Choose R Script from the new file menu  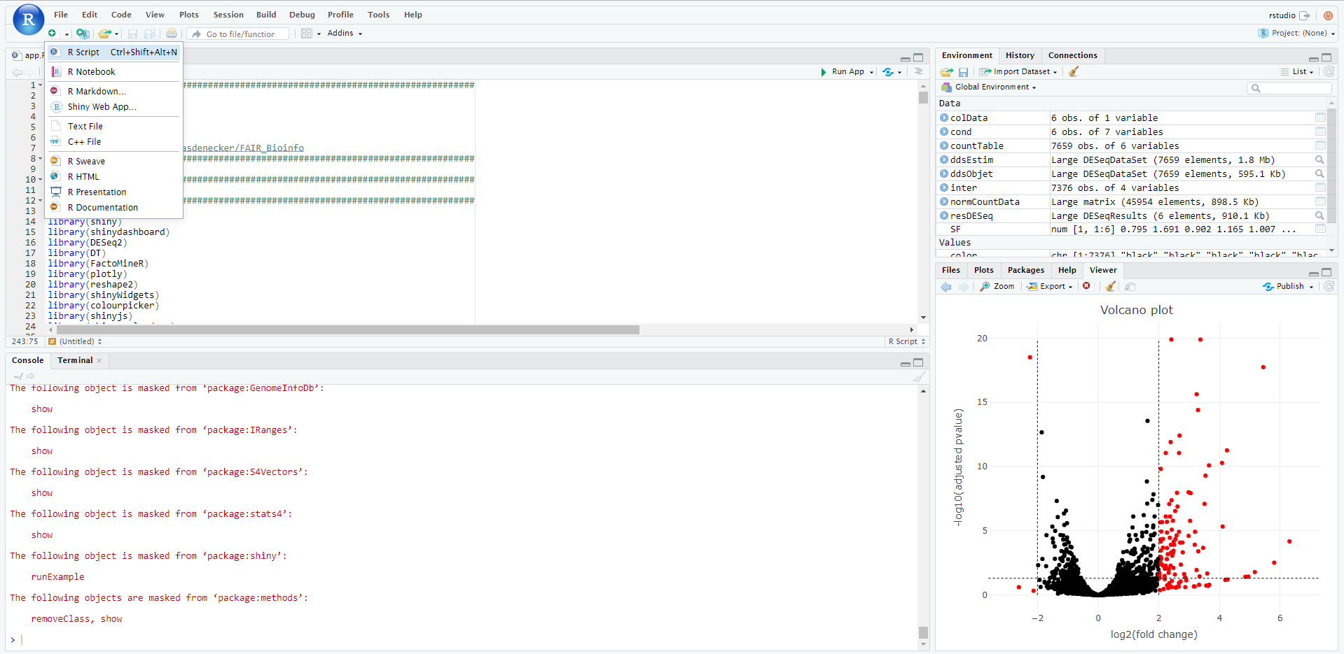click(113, 52)
